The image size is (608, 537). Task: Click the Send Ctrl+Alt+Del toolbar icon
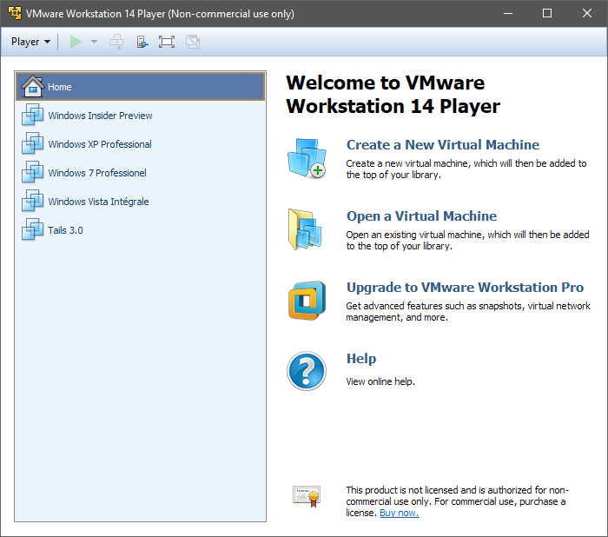pyautogui.click(x=116, y=42)
